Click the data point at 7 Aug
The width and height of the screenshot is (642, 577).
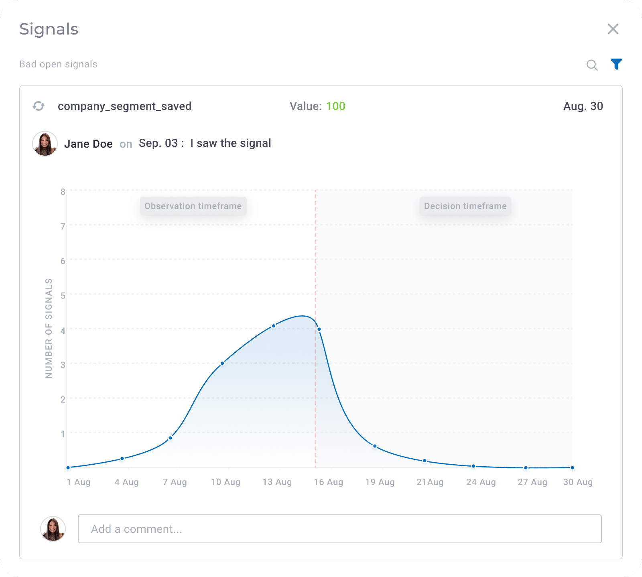tap(171, 438)
